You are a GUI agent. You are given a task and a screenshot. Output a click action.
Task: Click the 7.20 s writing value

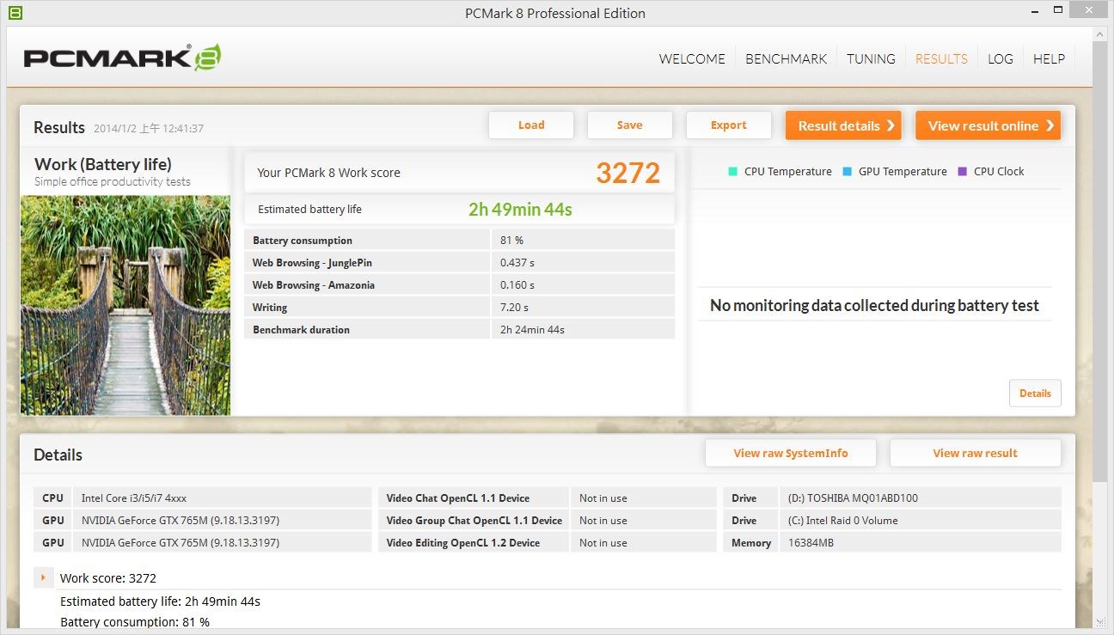514,308
